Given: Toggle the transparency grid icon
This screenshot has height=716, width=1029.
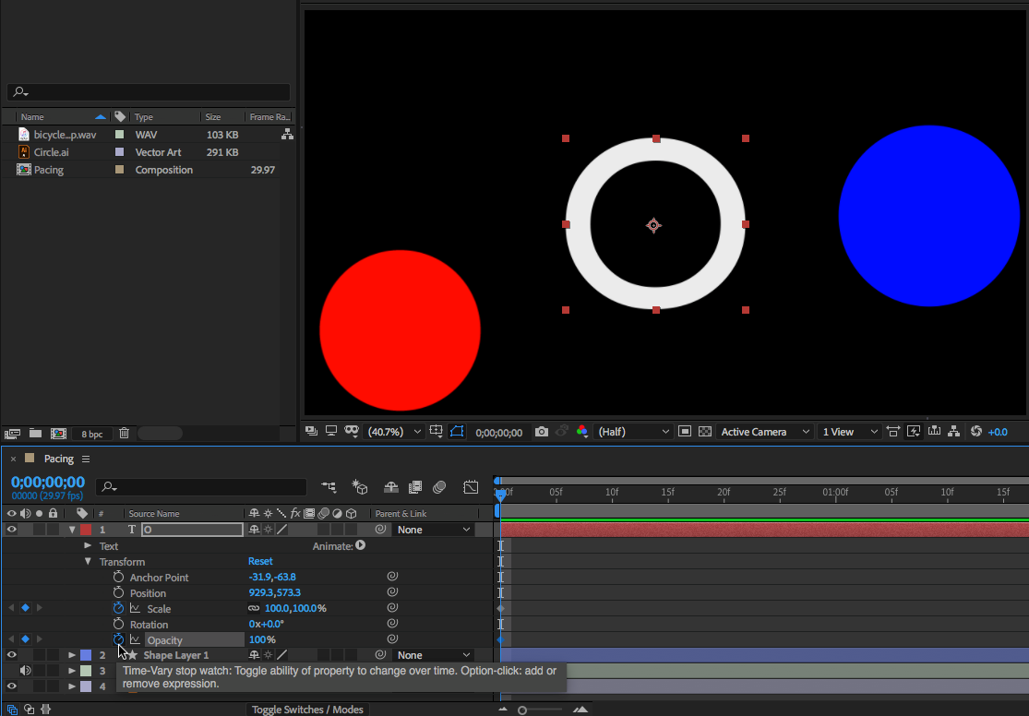Looking at the screenshot, I should coord(705,432).
